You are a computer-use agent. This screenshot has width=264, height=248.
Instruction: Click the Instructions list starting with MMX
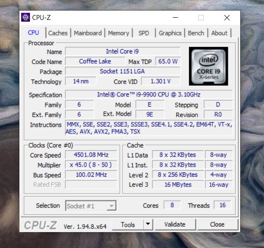pyautogui.click(x=149, y=128)
